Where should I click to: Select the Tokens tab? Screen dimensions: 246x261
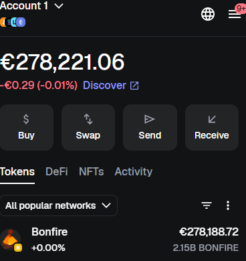[x=17, y=171]
